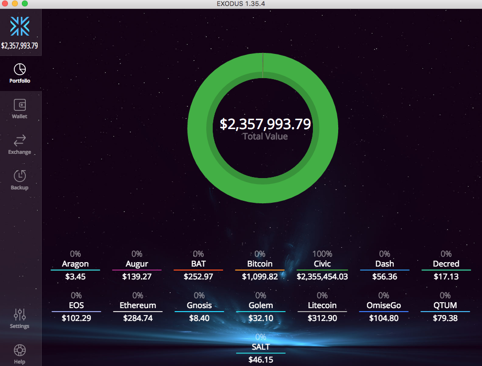Click the Decred value $17.13
482x366 pixels.
coord(446,276)
